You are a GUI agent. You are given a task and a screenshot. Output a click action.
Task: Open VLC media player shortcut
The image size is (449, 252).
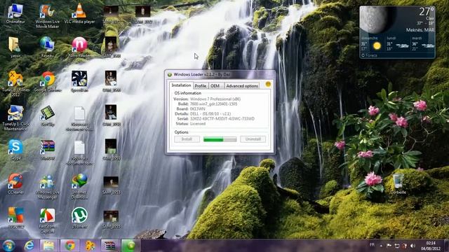click(79, 14)
